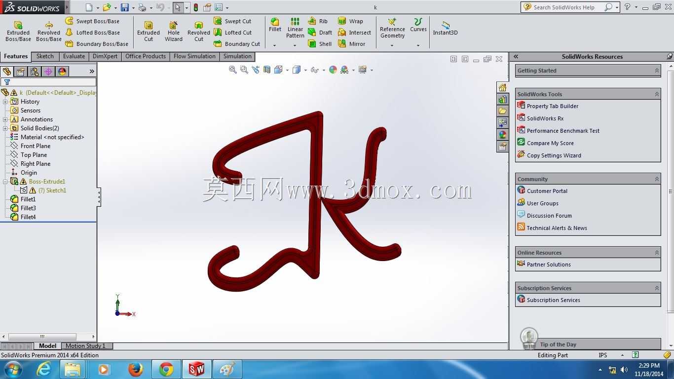Open Property Tab Builder
674x379 pixels.
tap(547, 106)
